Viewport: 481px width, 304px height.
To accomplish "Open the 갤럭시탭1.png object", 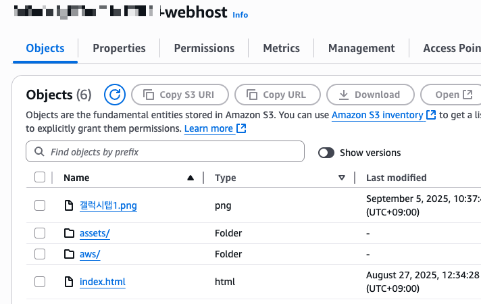I will tap(108, 205).
